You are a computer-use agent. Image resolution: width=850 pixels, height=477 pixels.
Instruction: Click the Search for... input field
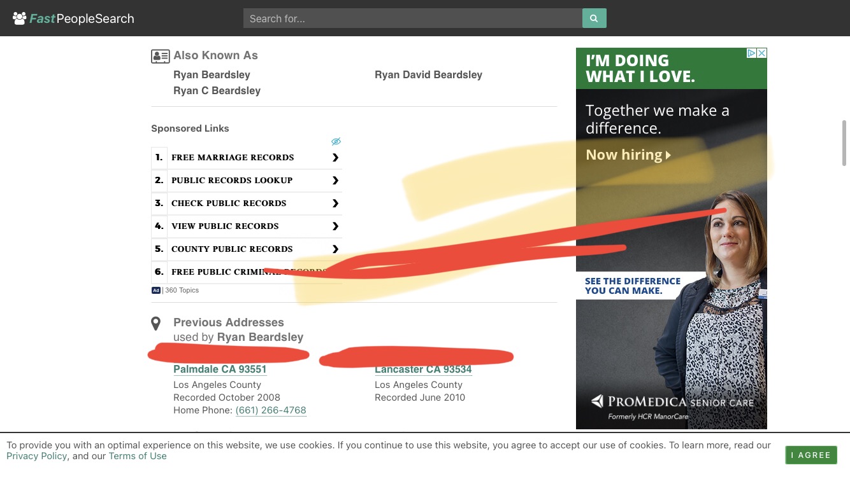point(413,18)
